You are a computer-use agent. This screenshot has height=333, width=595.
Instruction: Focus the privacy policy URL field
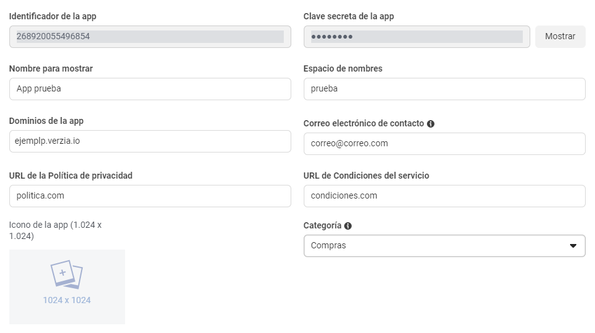click(150, 196)
